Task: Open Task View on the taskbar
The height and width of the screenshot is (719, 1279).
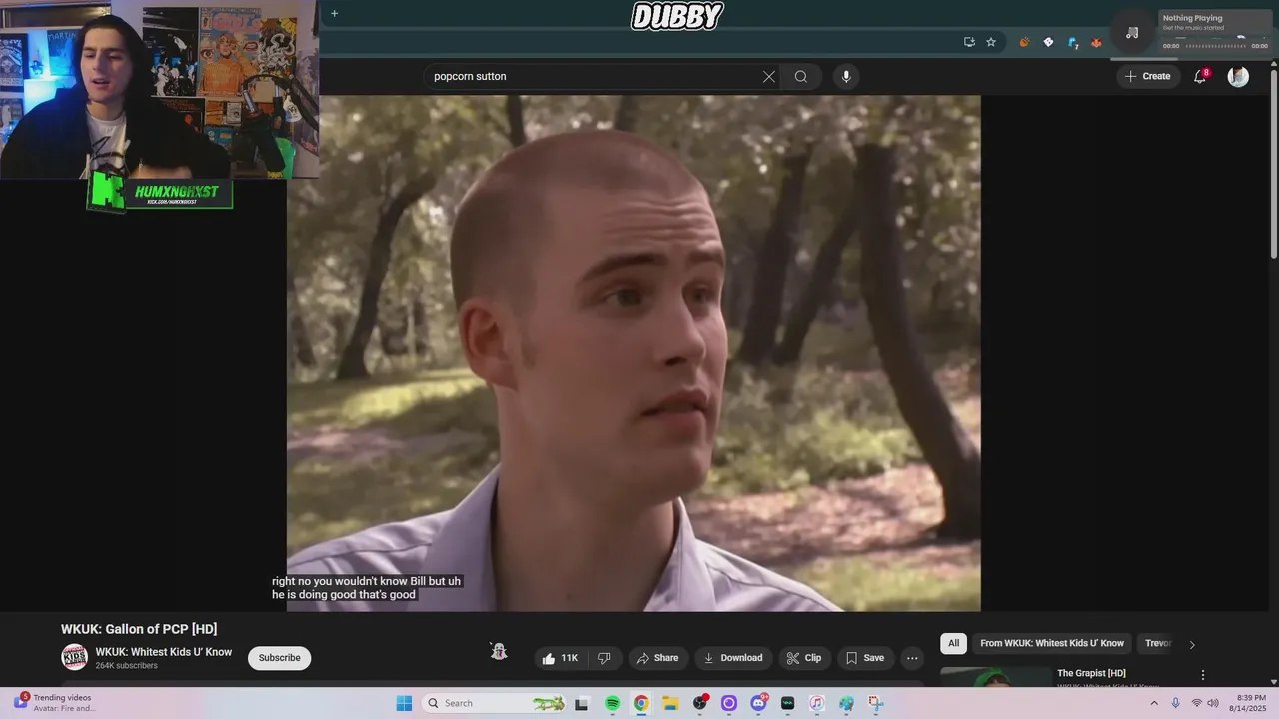Action: coord(582,703)
